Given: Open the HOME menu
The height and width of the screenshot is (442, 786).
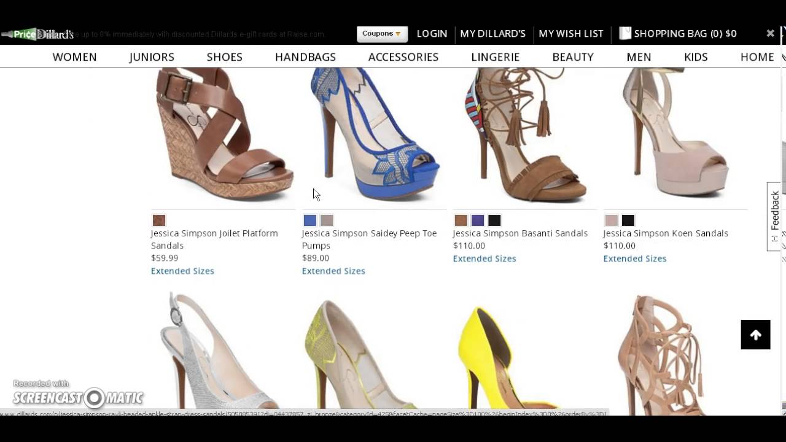Looking at the screenshot, I should pos(757,57).
